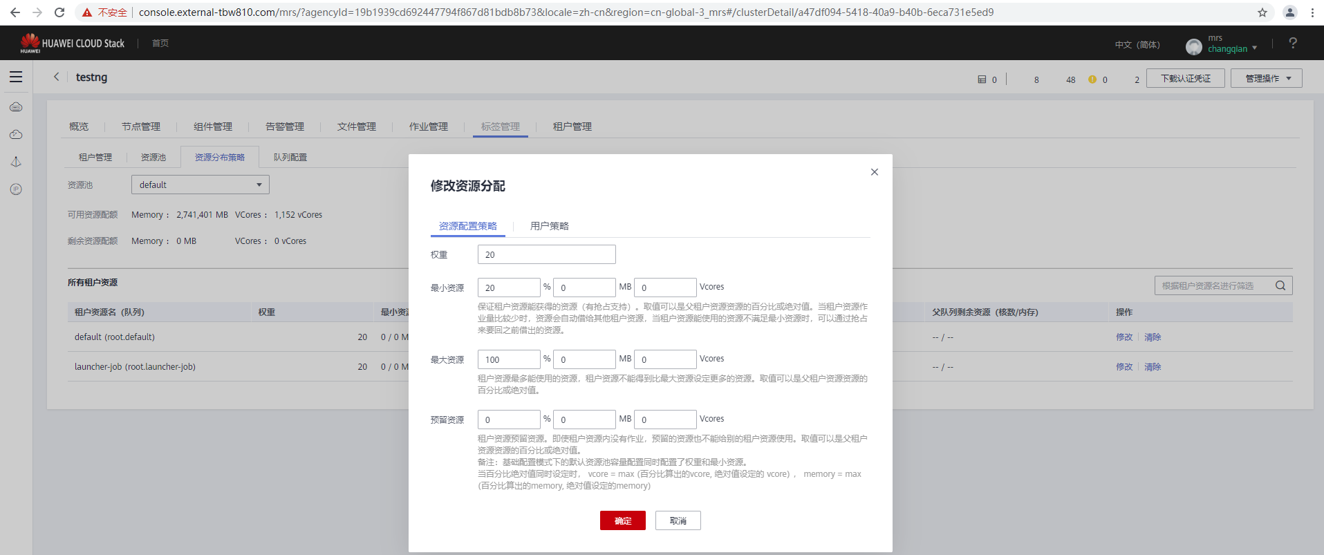Open the cloud server icon in the sidebar
Screen dimensions: 1324x555
point(16,107)
